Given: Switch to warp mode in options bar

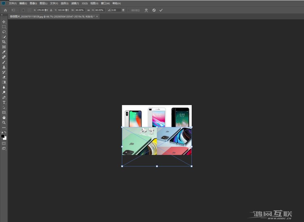Looking at the screenshot, I should tap(146, 10).
